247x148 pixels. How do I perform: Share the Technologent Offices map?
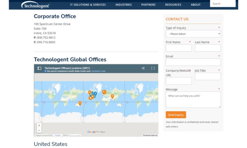pyautogui.click(x=143, y=68)
